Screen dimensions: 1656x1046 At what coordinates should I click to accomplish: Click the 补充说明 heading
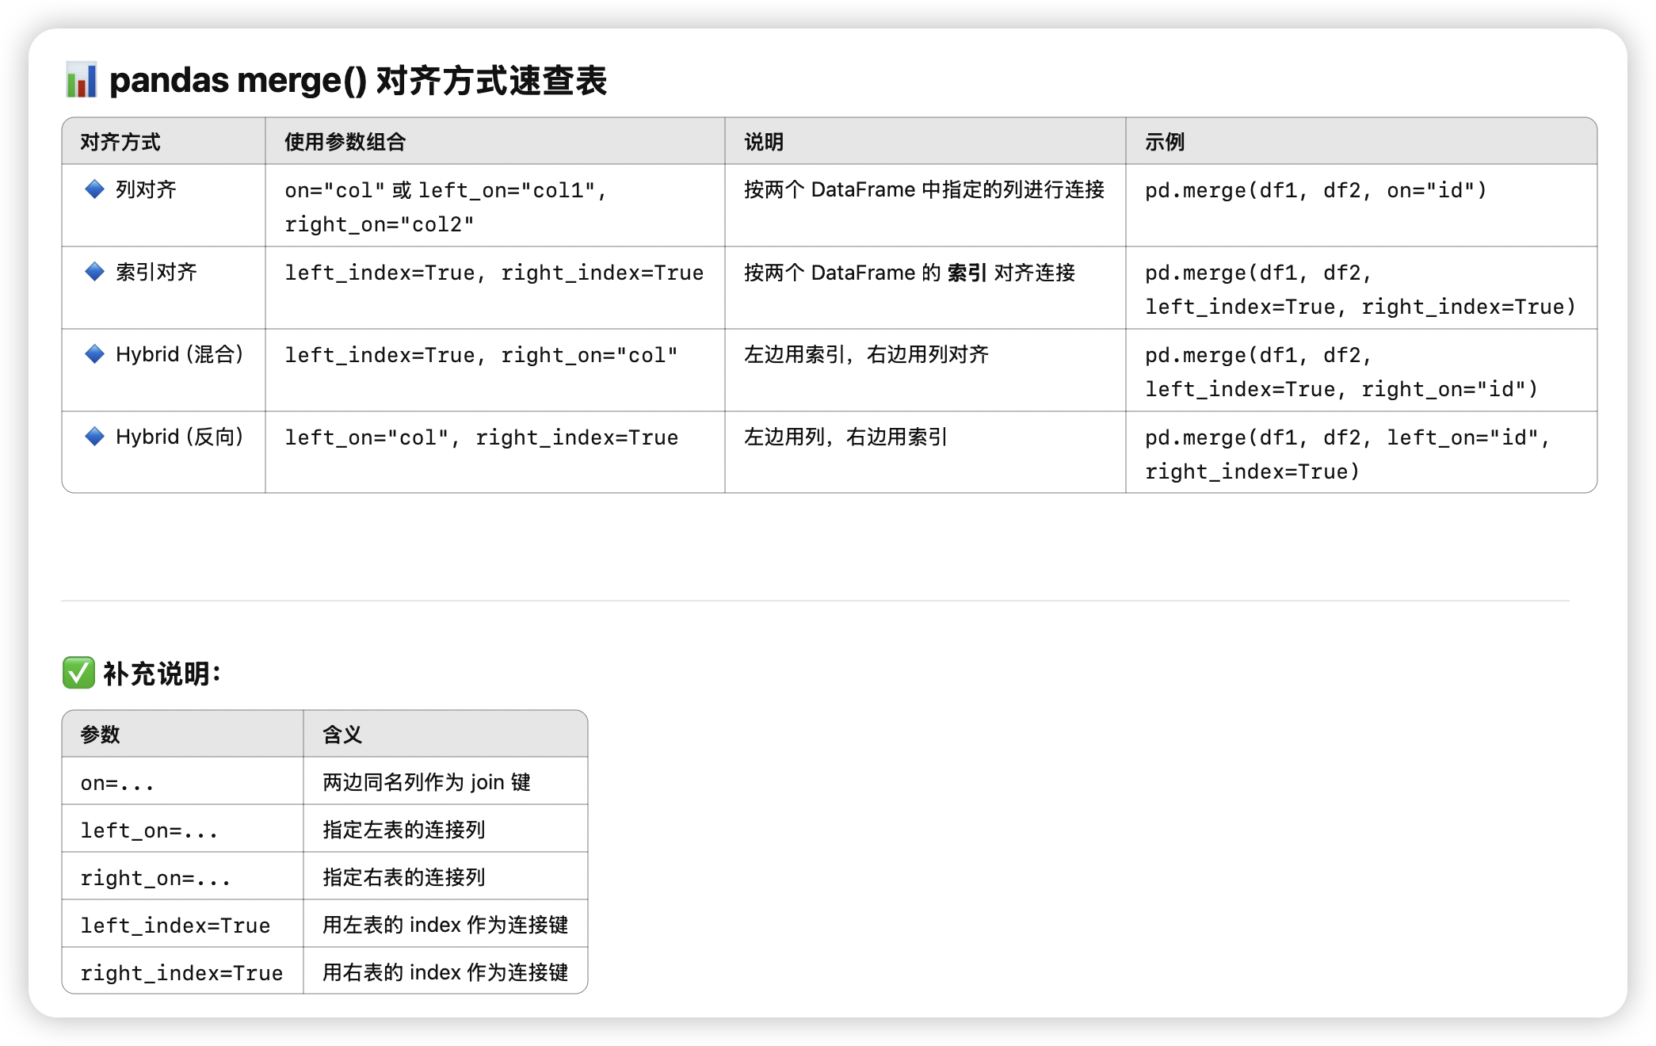(x=162, y=674)
